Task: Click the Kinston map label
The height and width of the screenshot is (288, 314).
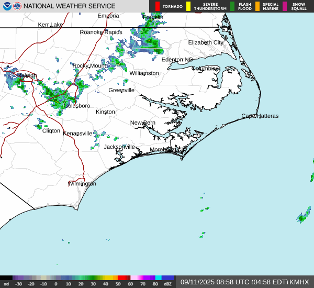Action: (x=105, y=112)
